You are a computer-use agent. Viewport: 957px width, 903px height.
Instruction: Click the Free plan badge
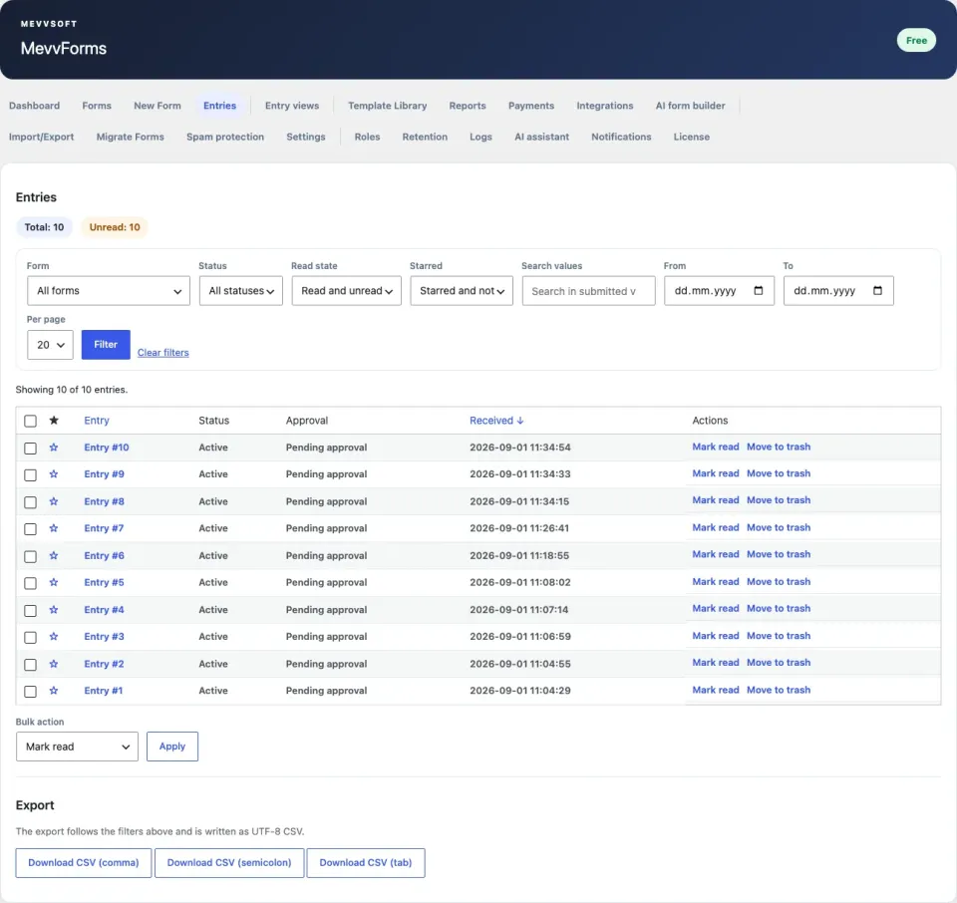click(x=916, y=40)
